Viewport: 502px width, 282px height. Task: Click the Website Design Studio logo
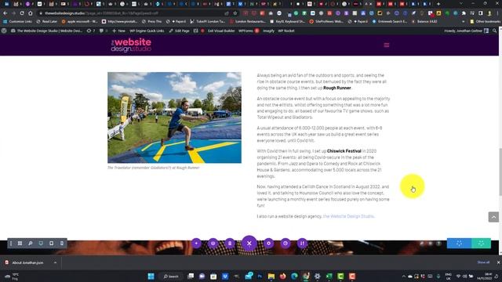tap(131, 45)
